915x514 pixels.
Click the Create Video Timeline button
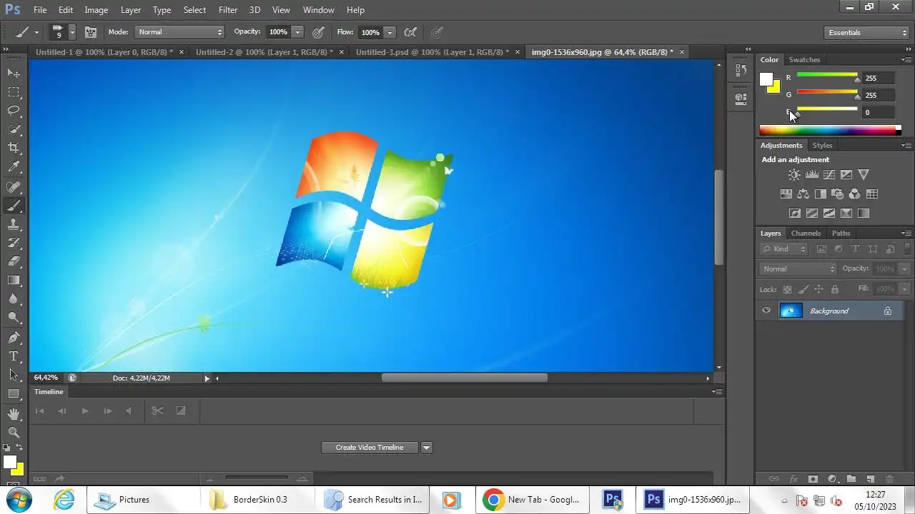370,448
